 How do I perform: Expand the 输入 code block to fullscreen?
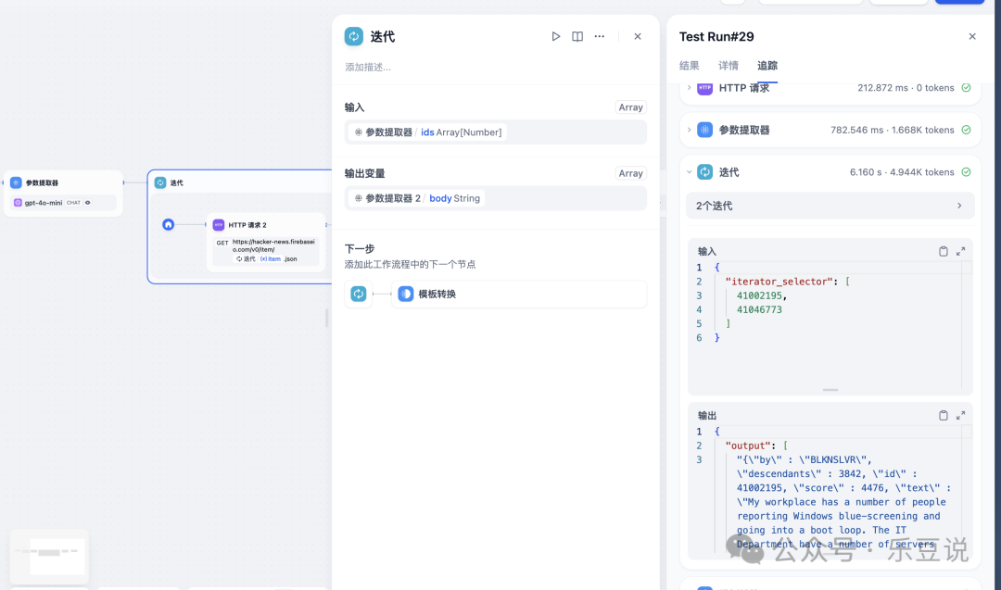pyautogui.click(x=960, y=251)
